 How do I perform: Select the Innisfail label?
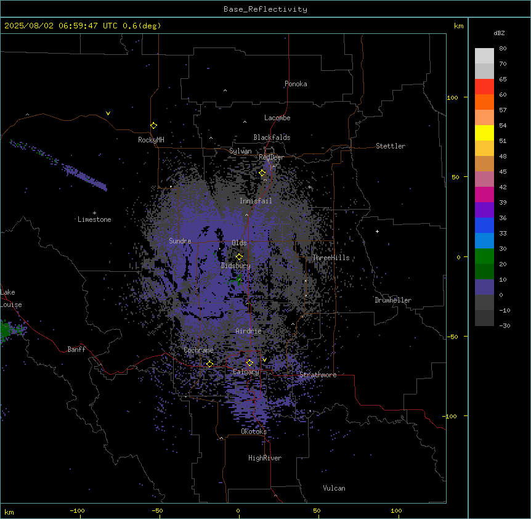click(x=256, y=201)
